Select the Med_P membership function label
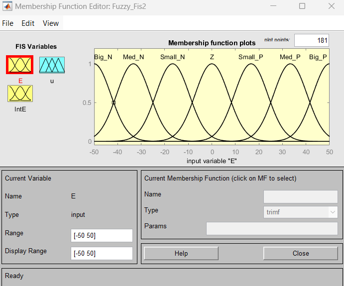The image size is (344, 286). coord(290,57)
